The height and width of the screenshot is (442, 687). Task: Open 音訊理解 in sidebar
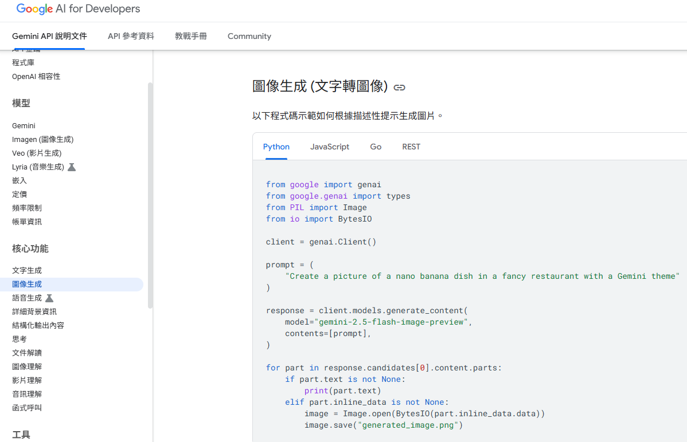tap(27, 394)
